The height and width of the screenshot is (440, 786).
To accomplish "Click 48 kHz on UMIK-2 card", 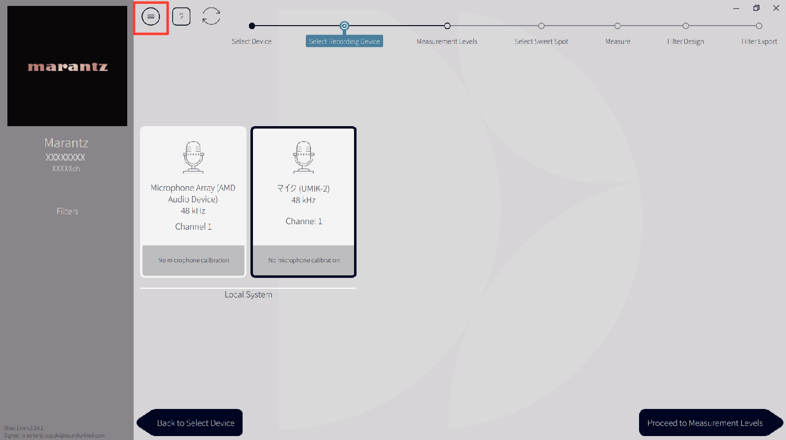I will tap(303, 200).
